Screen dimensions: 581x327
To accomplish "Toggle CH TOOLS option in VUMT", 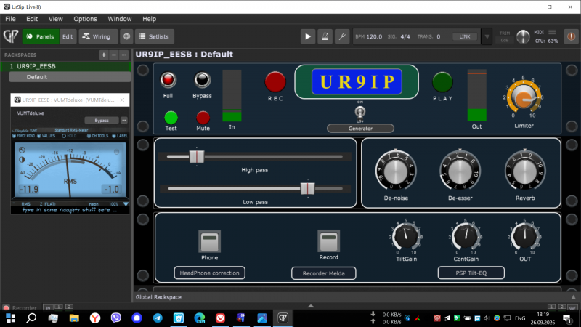I will pyautogui.click(x=98, y=136).
